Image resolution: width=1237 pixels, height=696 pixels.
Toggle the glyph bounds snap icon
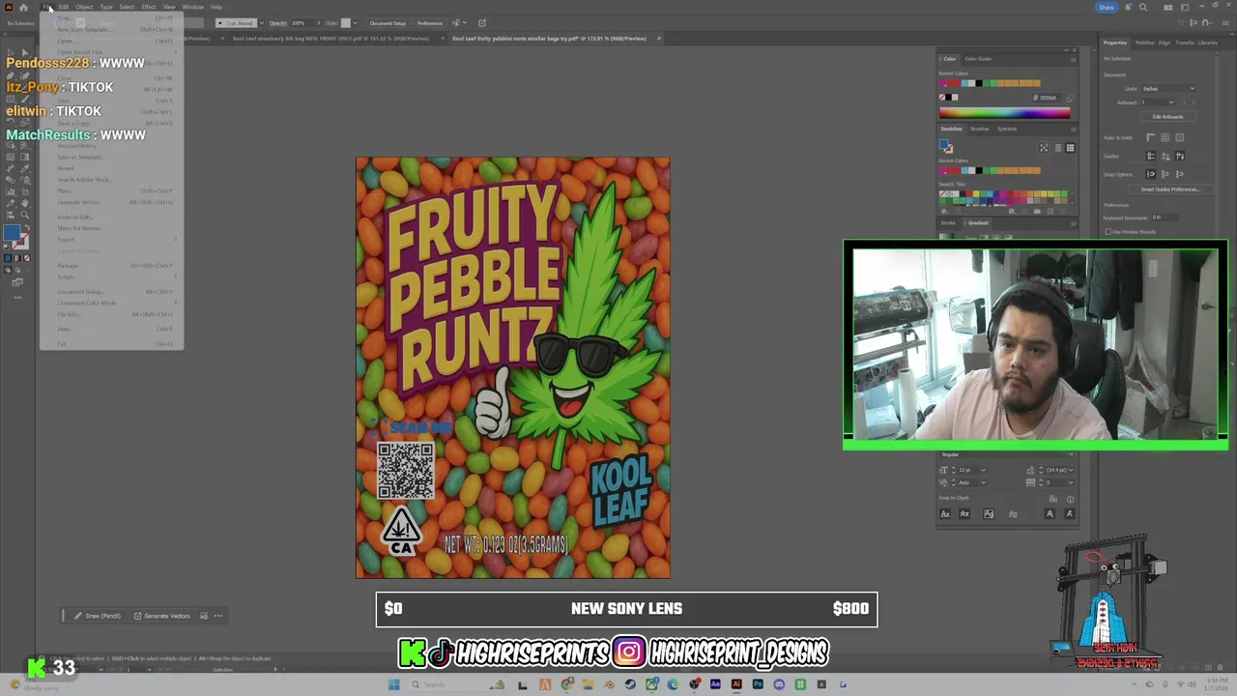(989, 513)
